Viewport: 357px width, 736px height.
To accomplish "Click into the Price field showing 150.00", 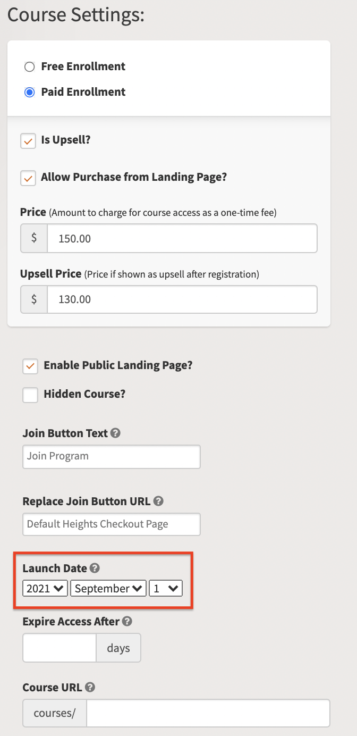I will tap(182, 238).
